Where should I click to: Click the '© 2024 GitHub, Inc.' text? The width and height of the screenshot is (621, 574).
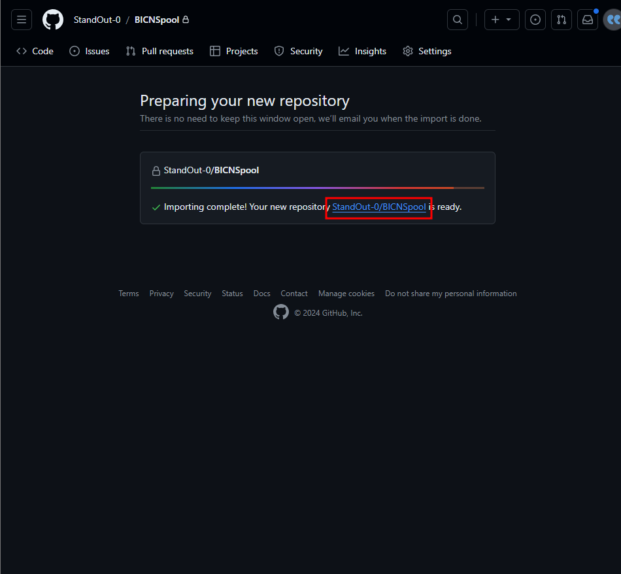click(328, 313)
